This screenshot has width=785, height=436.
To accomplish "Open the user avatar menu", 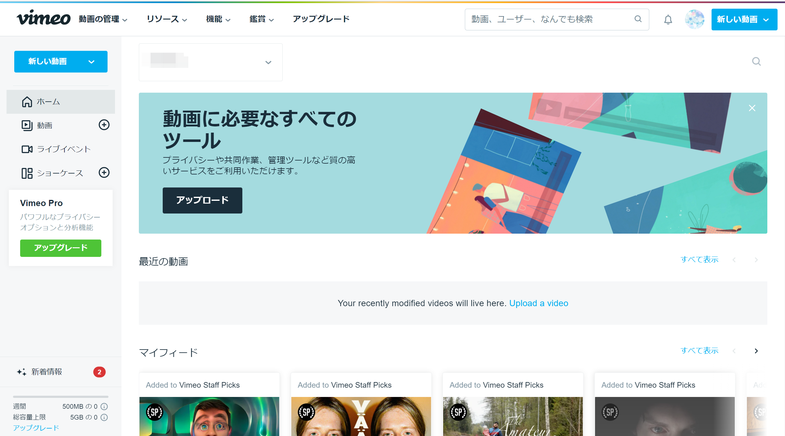I will click(695, 19).
